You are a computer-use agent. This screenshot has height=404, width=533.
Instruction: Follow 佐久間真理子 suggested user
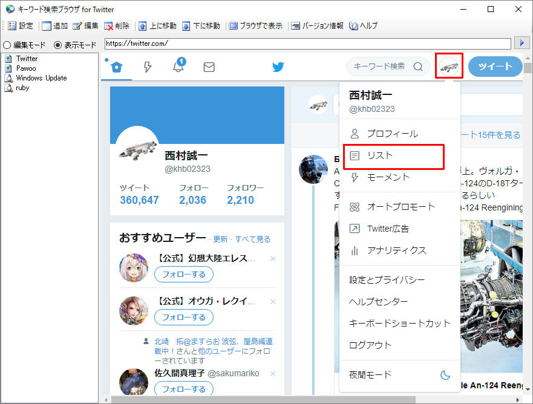tap(184, 389)
